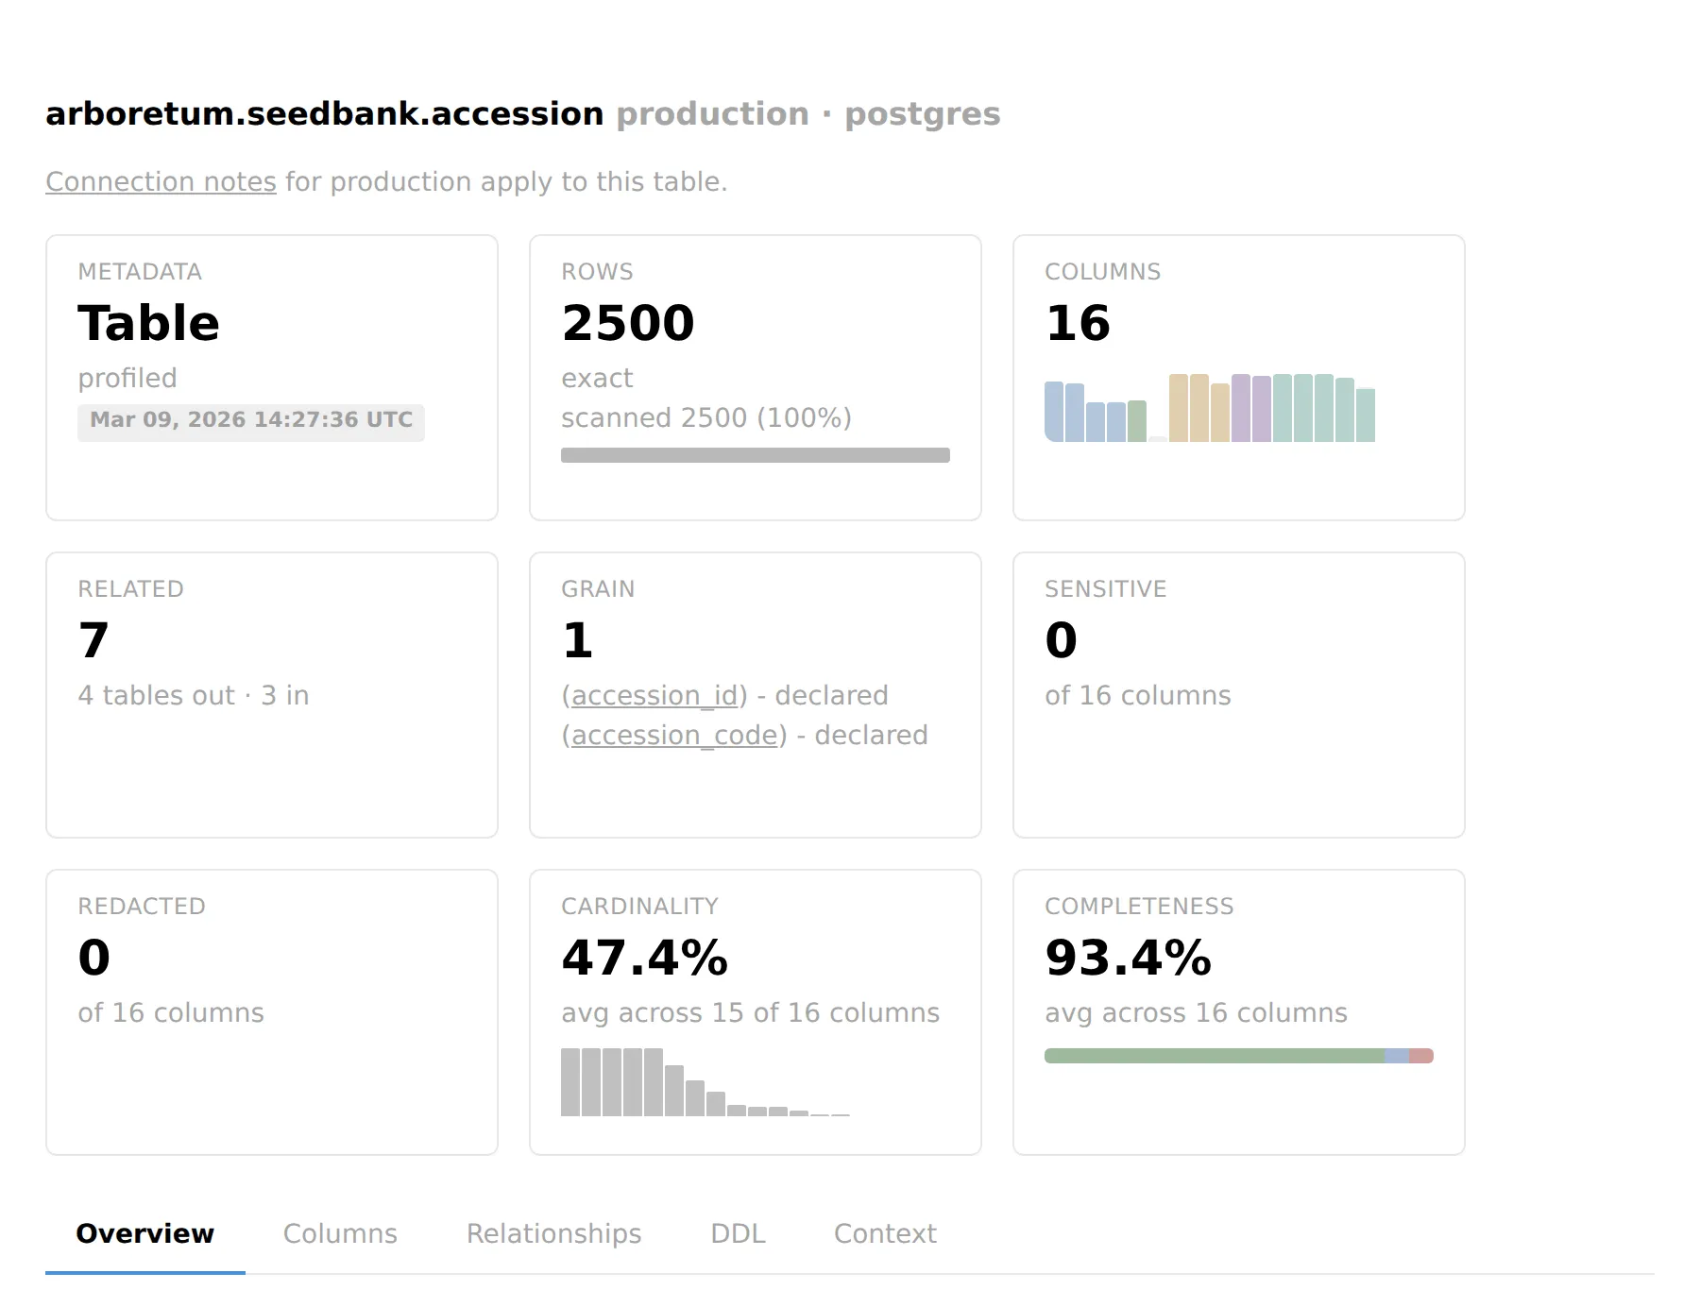
Task: Click the completeness stacked bar
Action: coord(1239,1056)
